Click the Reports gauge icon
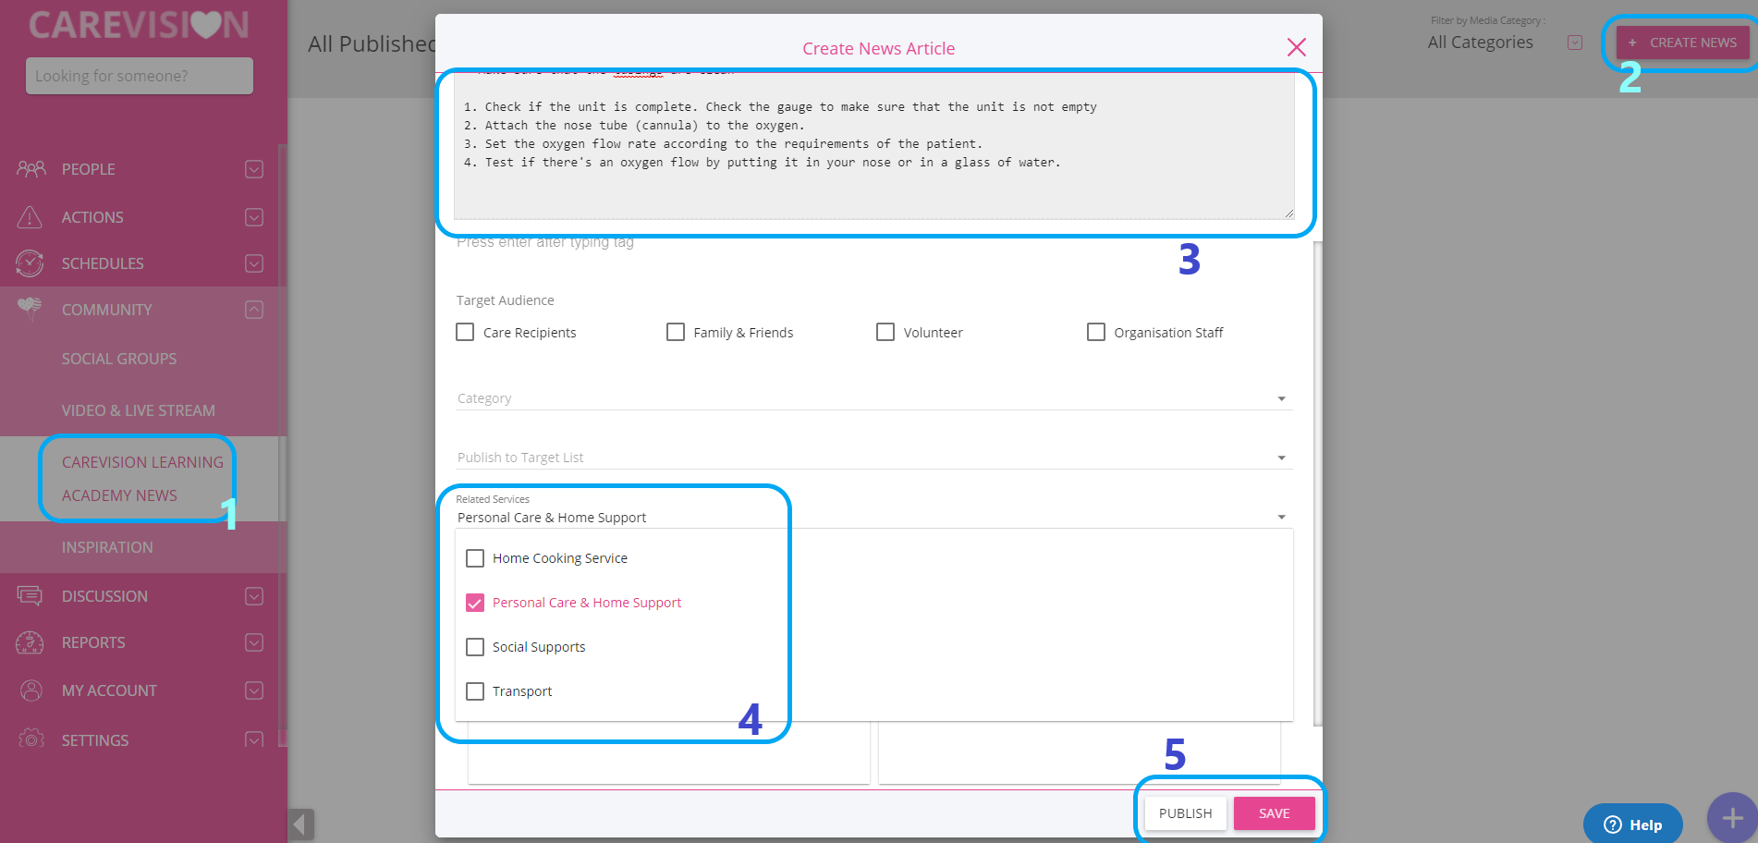 point(30,642)
